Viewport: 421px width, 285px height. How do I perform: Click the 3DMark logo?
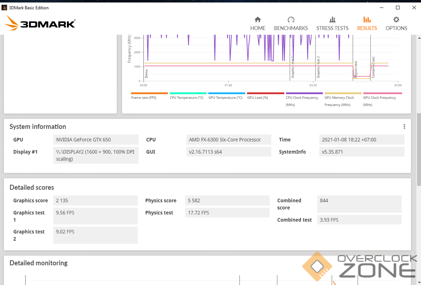pyautogui.click(x=40, y=23)
